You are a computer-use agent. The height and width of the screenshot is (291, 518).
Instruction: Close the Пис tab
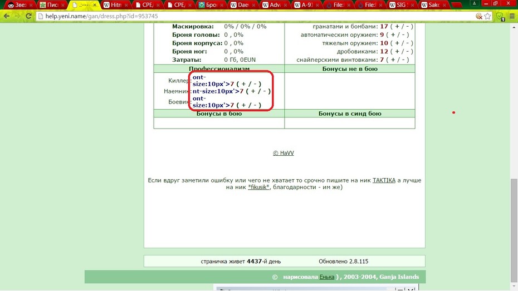[x=62, y=5]
